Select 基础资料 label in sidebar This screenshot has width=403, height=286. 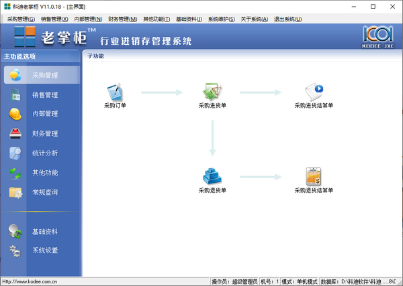pos(45,232)
